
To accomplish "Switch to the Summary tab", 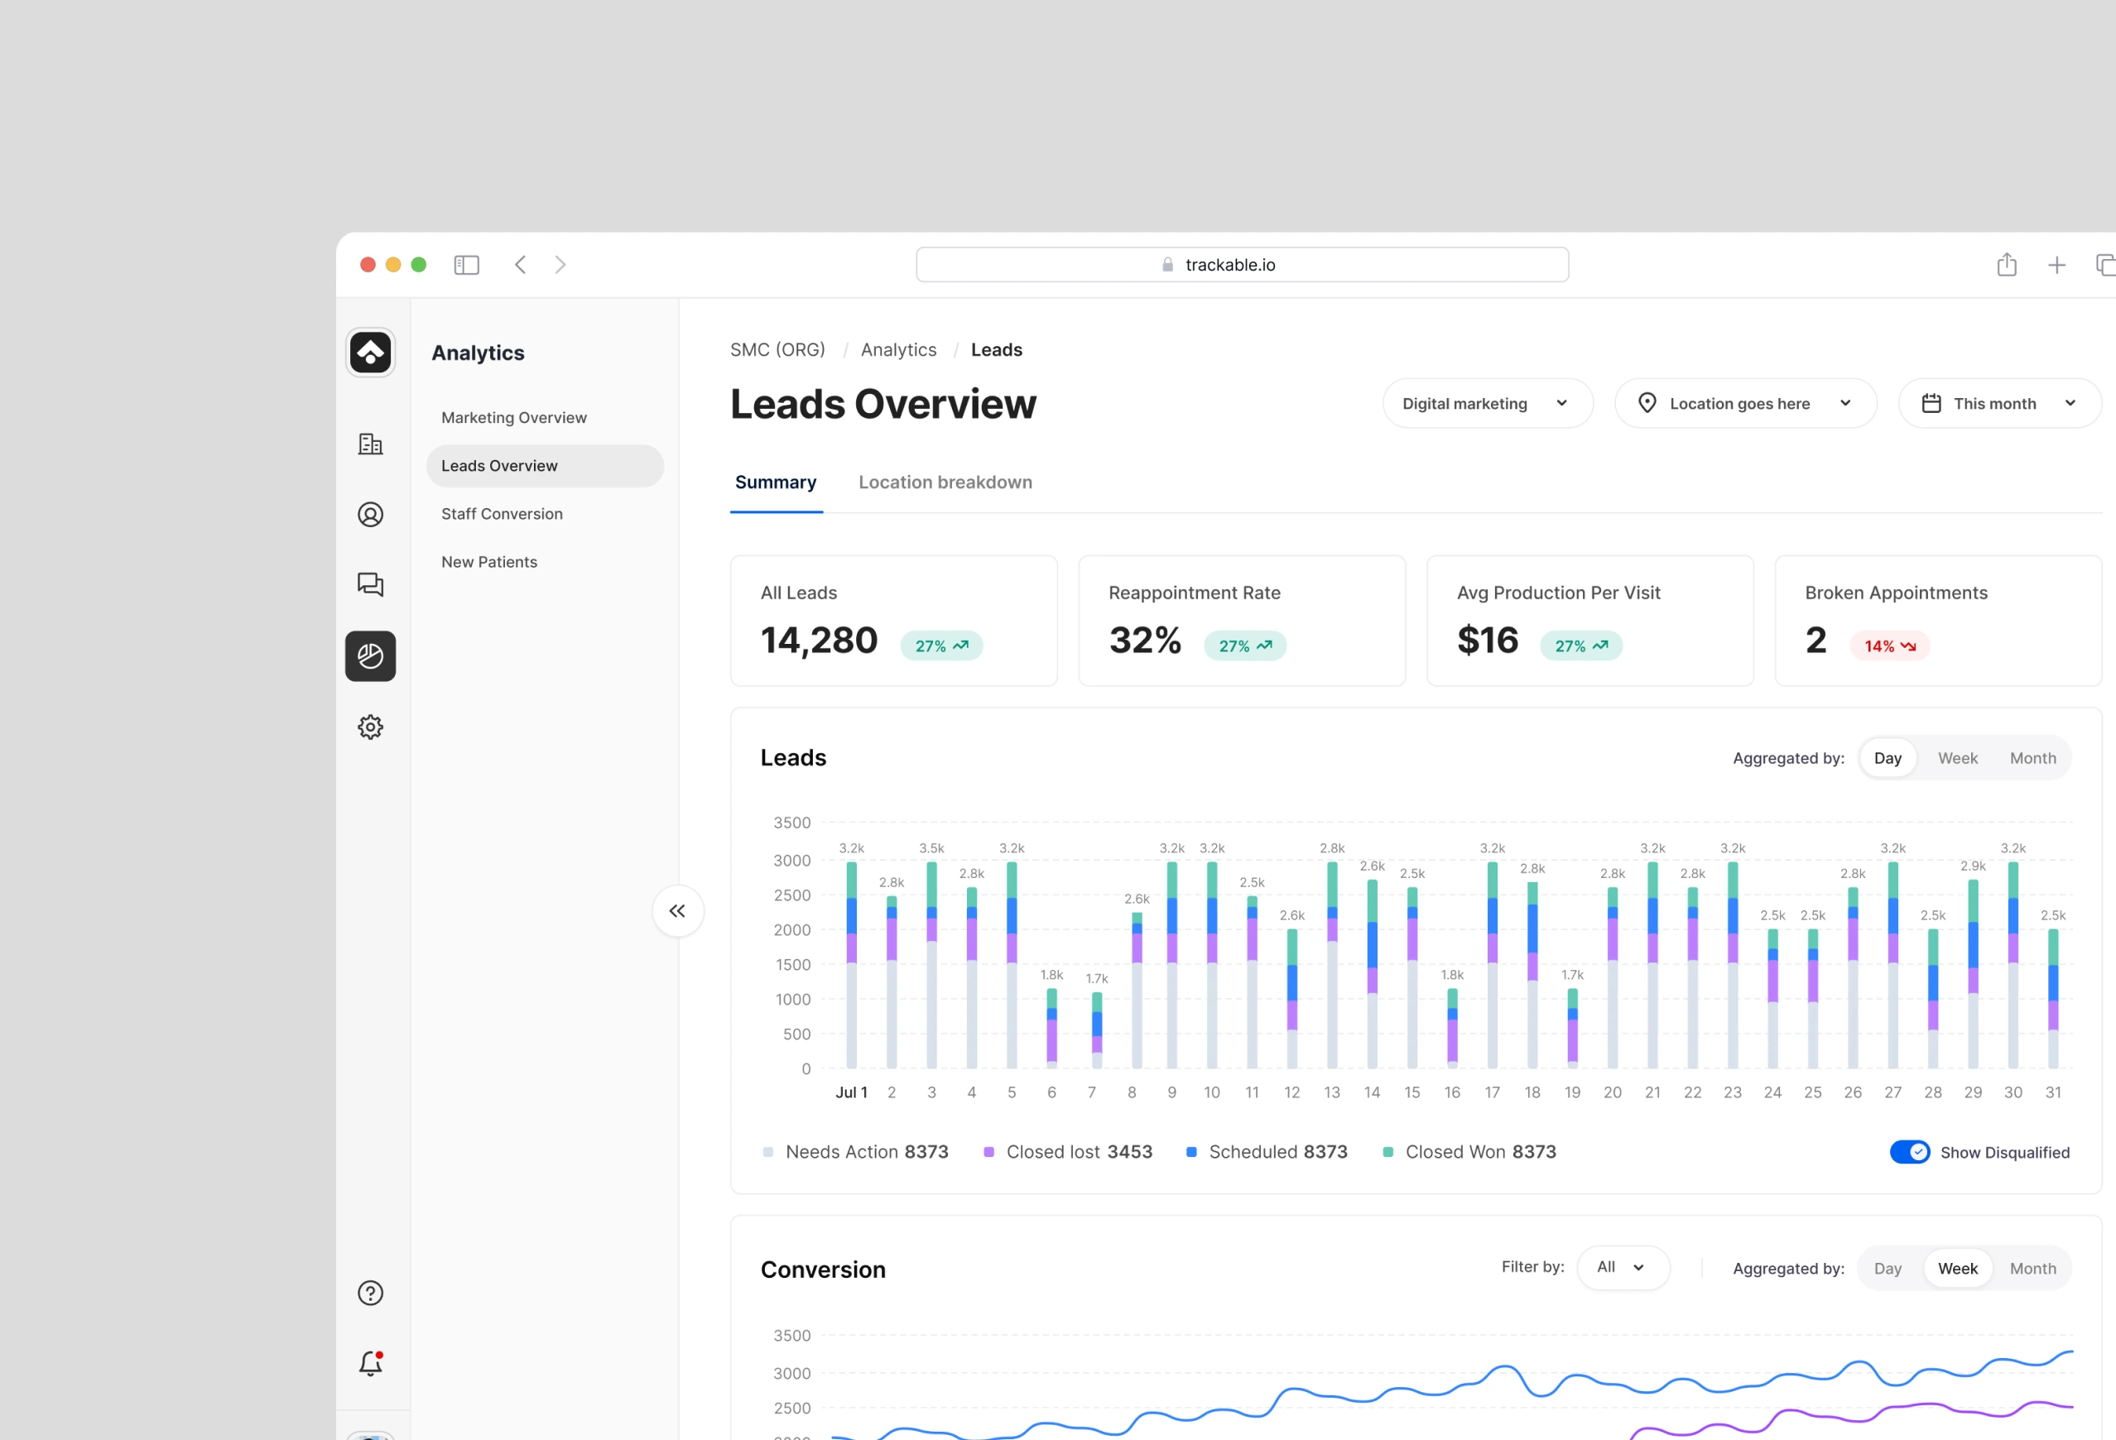I will 776,482.
